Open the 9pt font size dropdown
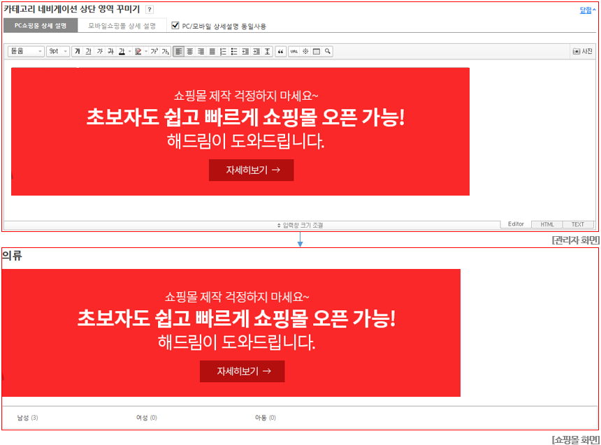This screenshot has width=601, height=445. 58,51
